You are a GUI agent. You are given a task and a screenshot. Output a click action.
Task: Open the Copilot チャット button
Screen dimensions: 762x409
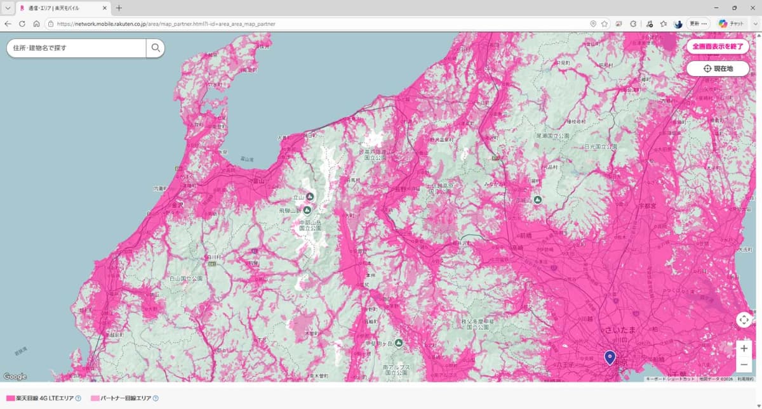[x=731, y=23]
